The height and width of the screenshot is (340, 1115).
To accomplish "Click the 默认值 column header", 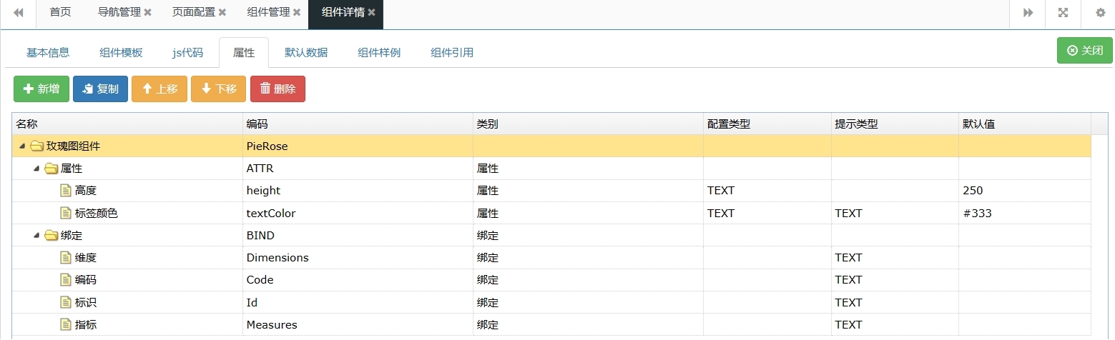I will [x=1025, y=124].
